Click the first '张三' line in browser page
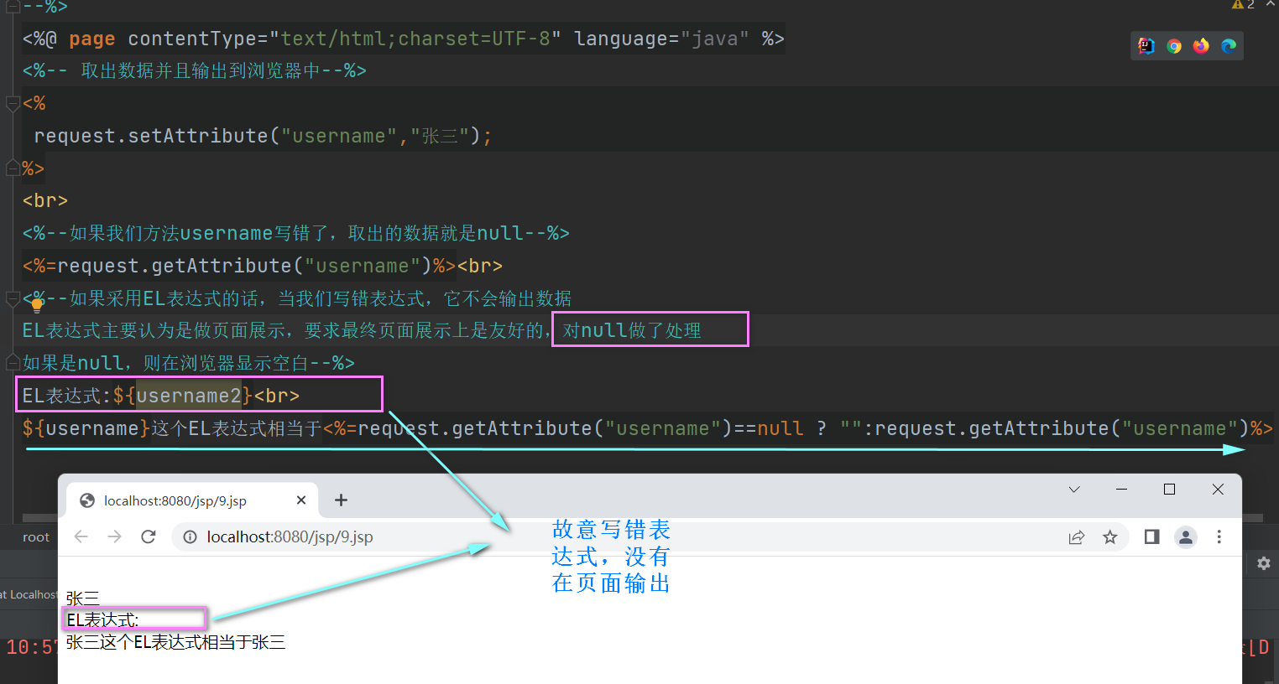The image size is (1279, 684). point(82,598)
